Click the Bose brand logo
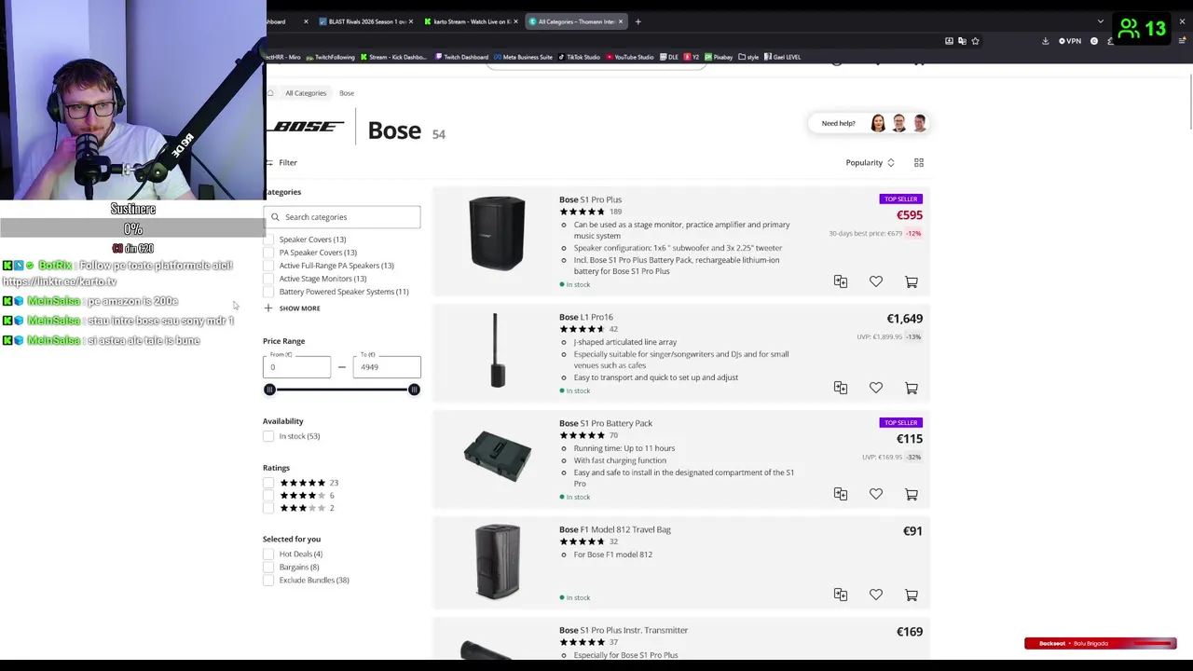Image resolution: width=1193 pixels, height=671 pixels. (x=307, y=127)
